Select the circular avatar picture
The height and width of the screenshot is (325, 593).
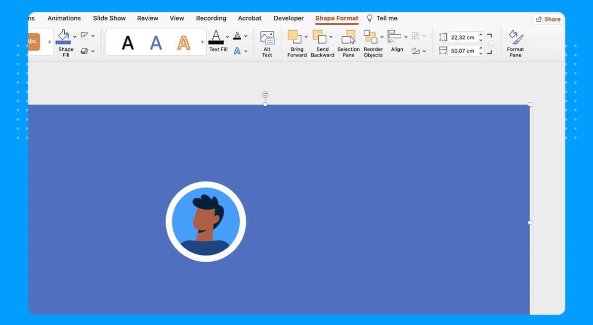coord(206,222)
